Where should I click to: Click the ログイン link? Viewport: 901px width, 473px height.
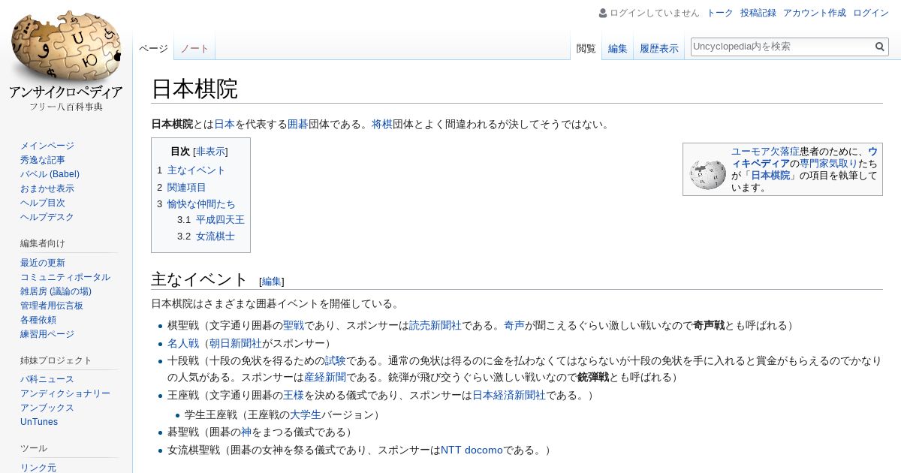tap(871, 13)
